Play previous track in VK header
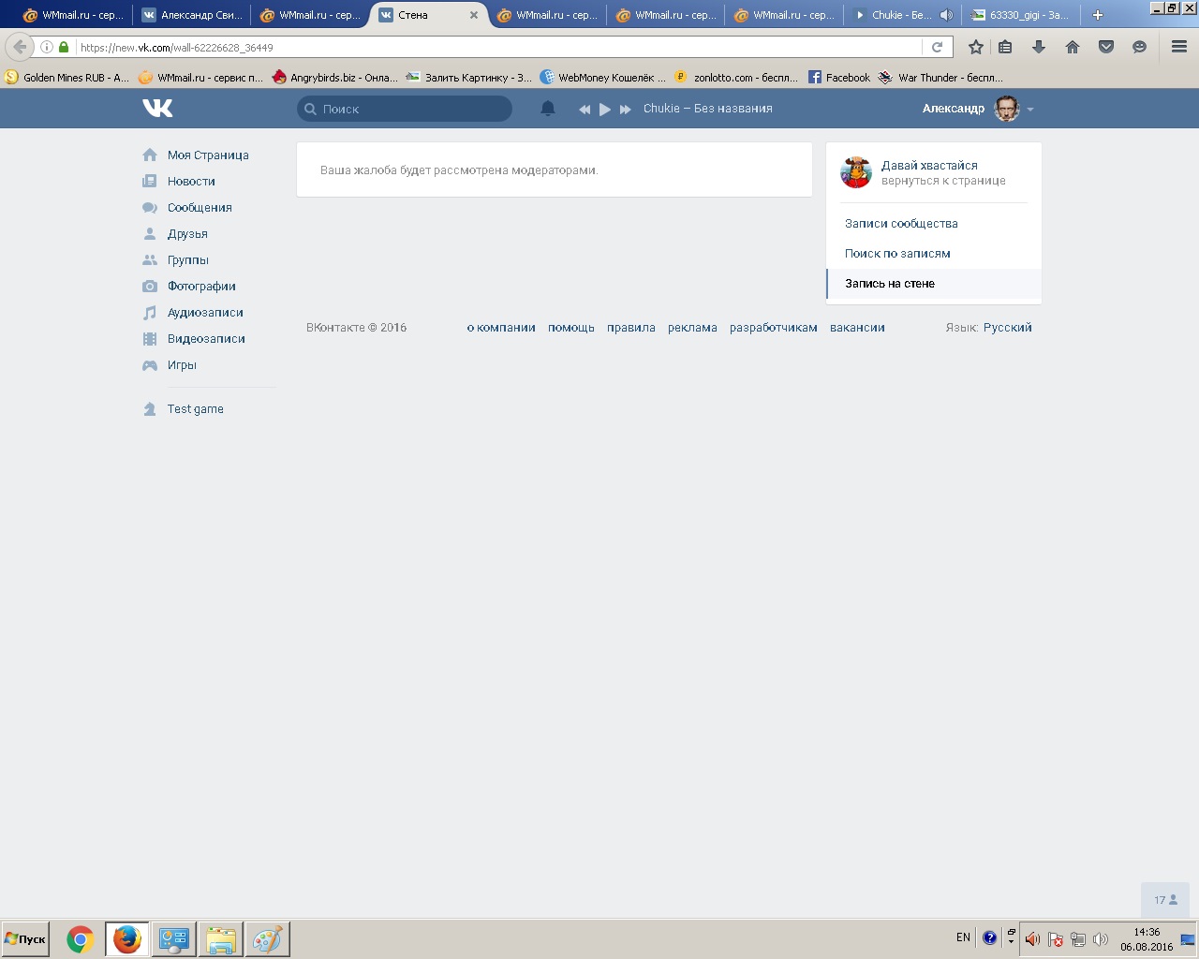The height and width of the screenshot is (959, 1199). [585, 110]
